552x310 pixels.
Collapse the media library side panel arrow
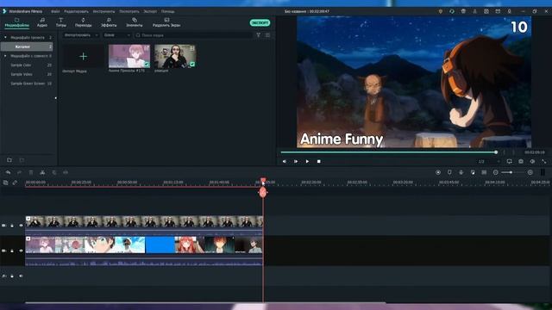click(55, 98)
